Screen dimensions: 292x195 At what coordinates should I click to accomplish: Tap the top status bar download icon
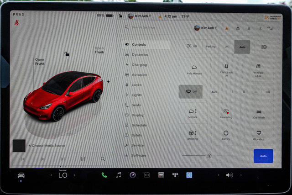click(160, 16)
